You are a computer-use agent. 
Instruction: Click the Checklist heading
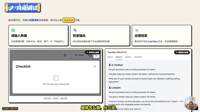(23, 66)
